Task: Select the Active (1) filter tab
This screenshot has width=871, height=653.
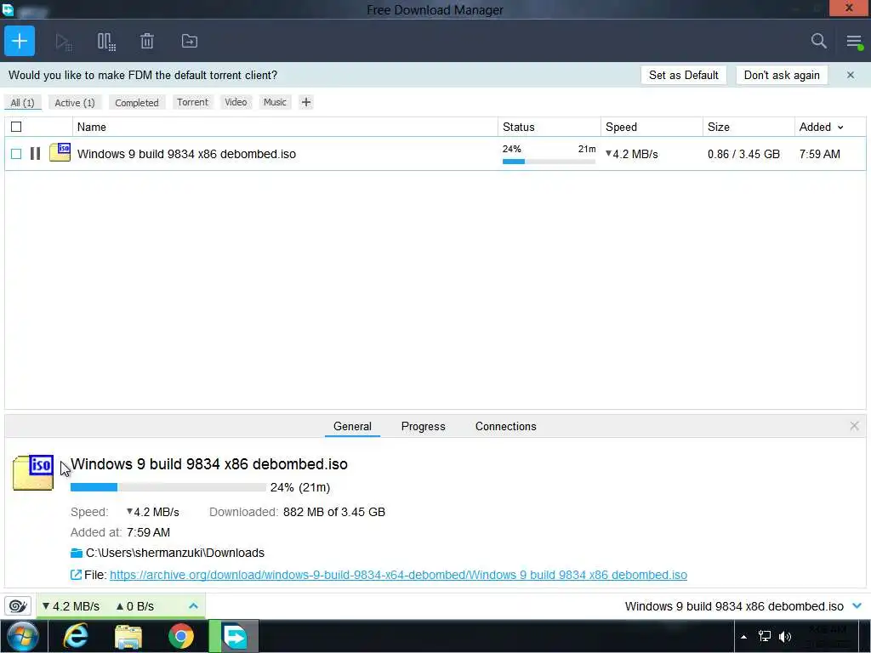Action: pos(75,103)
